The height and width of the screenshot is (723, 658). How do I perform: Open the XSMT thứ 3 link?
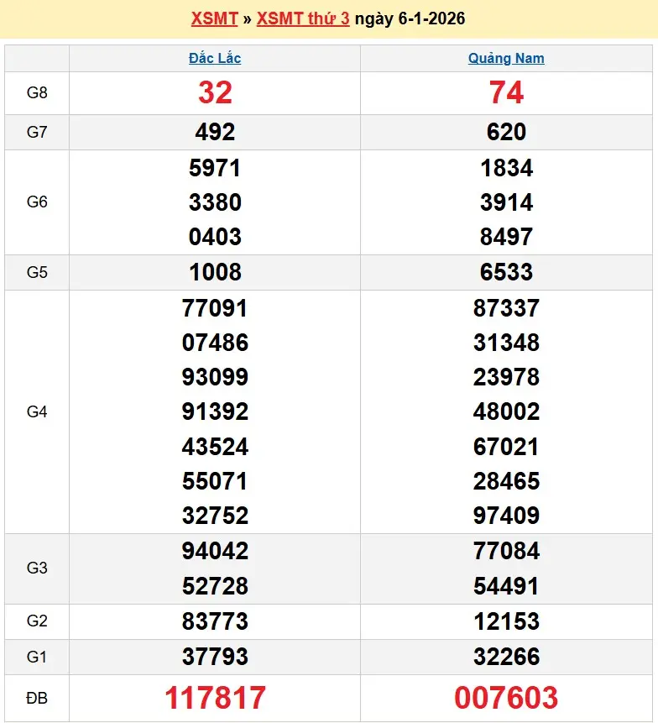point(303,18)
